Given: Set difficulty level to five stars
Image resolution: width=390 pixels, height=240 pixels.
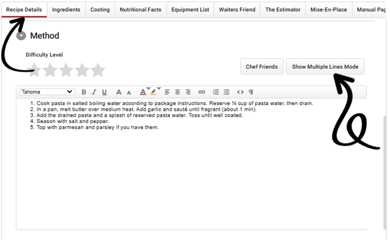Looking at the screenshot, I should 98,70.
